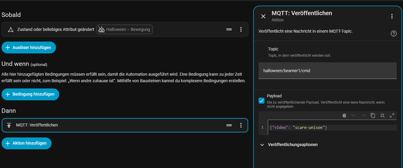Click the panel subtitle Aktion

point(278,20)
